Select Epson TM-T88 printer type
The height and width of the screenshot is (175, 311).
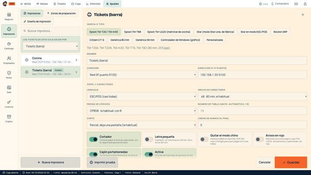(133, 32)
